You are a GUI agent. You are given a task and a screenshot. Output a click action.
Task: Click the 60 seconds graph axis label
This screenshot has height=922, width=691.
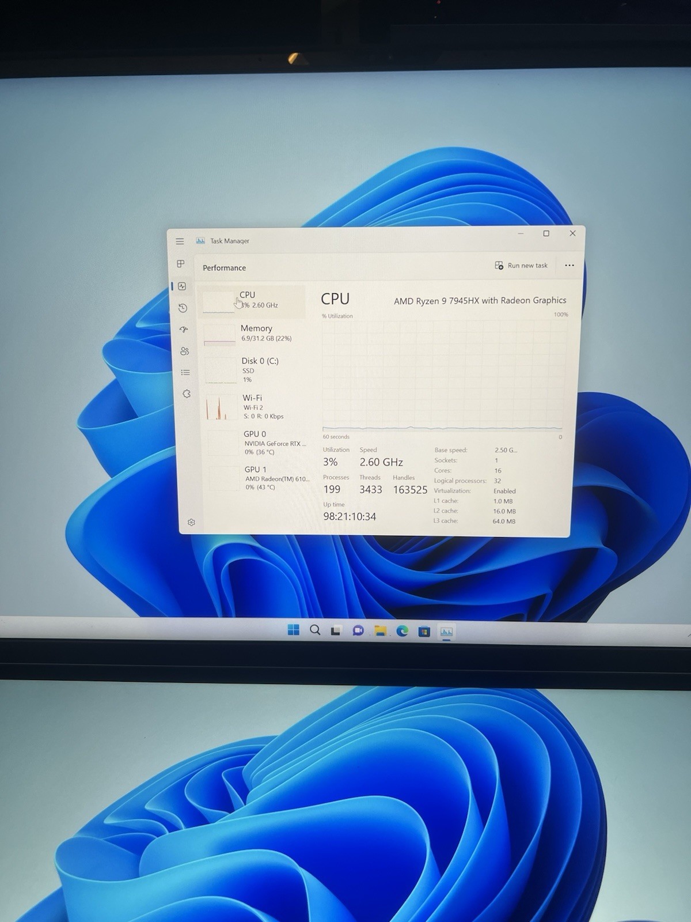tap(336, 437)
